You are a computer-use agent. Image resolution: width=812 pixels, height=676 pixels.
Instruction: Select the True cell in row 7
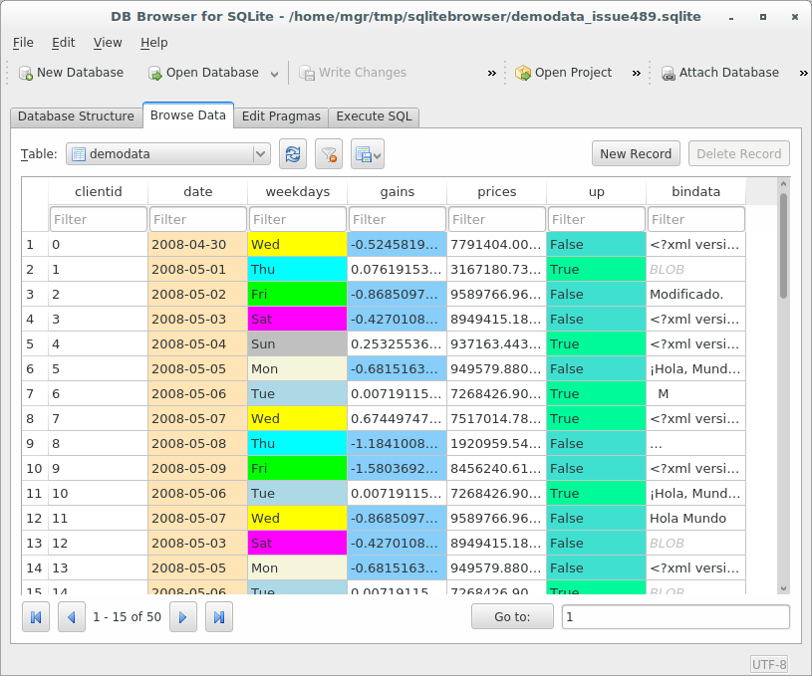(x=597, y=394)
